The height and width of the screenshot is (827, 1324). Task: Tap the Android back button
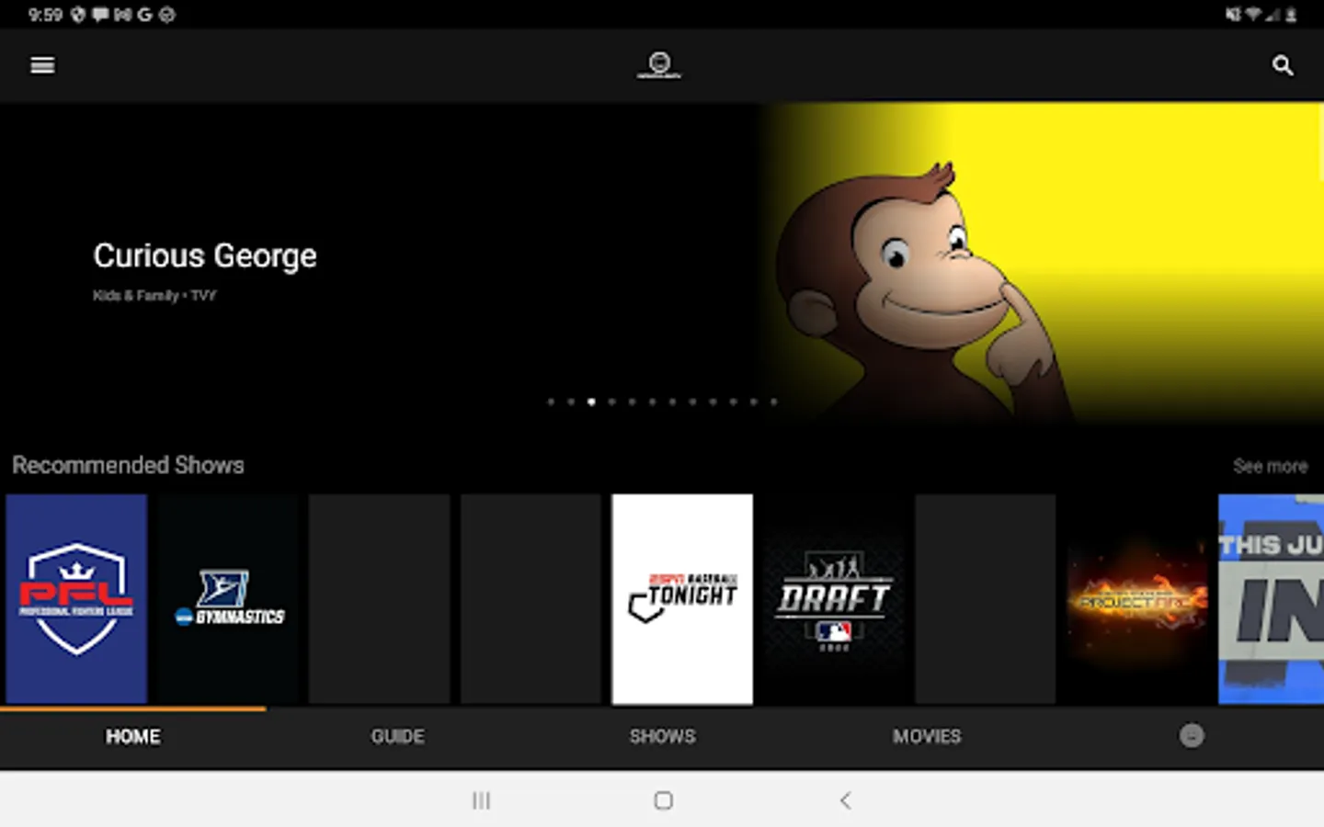(x=845, y=800)
